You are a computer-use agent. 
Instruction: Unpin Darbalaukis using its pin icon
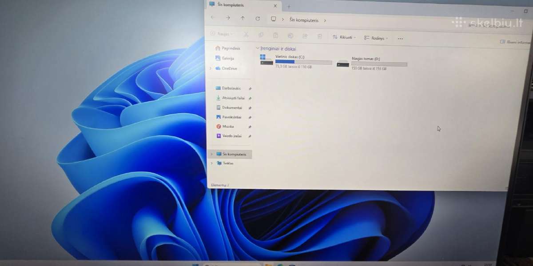pyautogui.click(x=250, y=89)
